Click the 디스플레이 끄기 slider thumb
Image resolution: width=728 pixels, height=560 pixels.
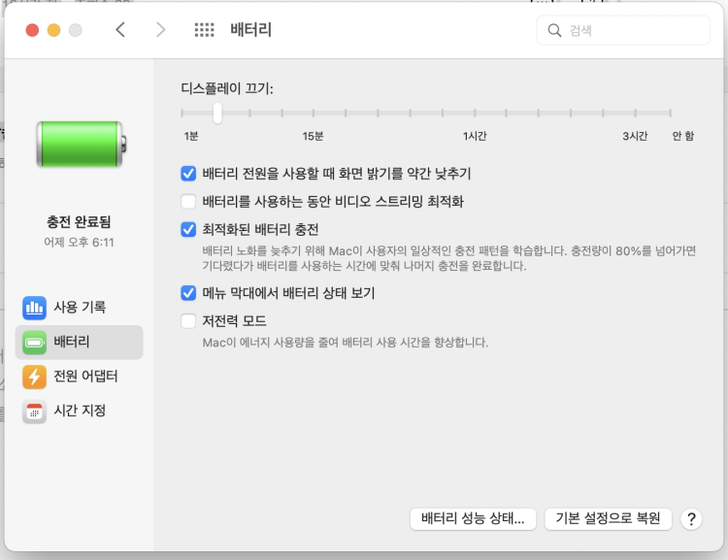click(x=217, y=113)
